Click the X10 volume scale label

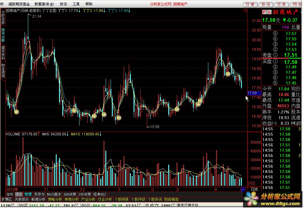tap(251, 183)
